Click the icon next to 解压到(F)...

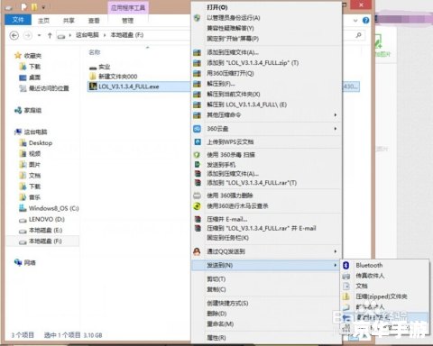point(197,84)
